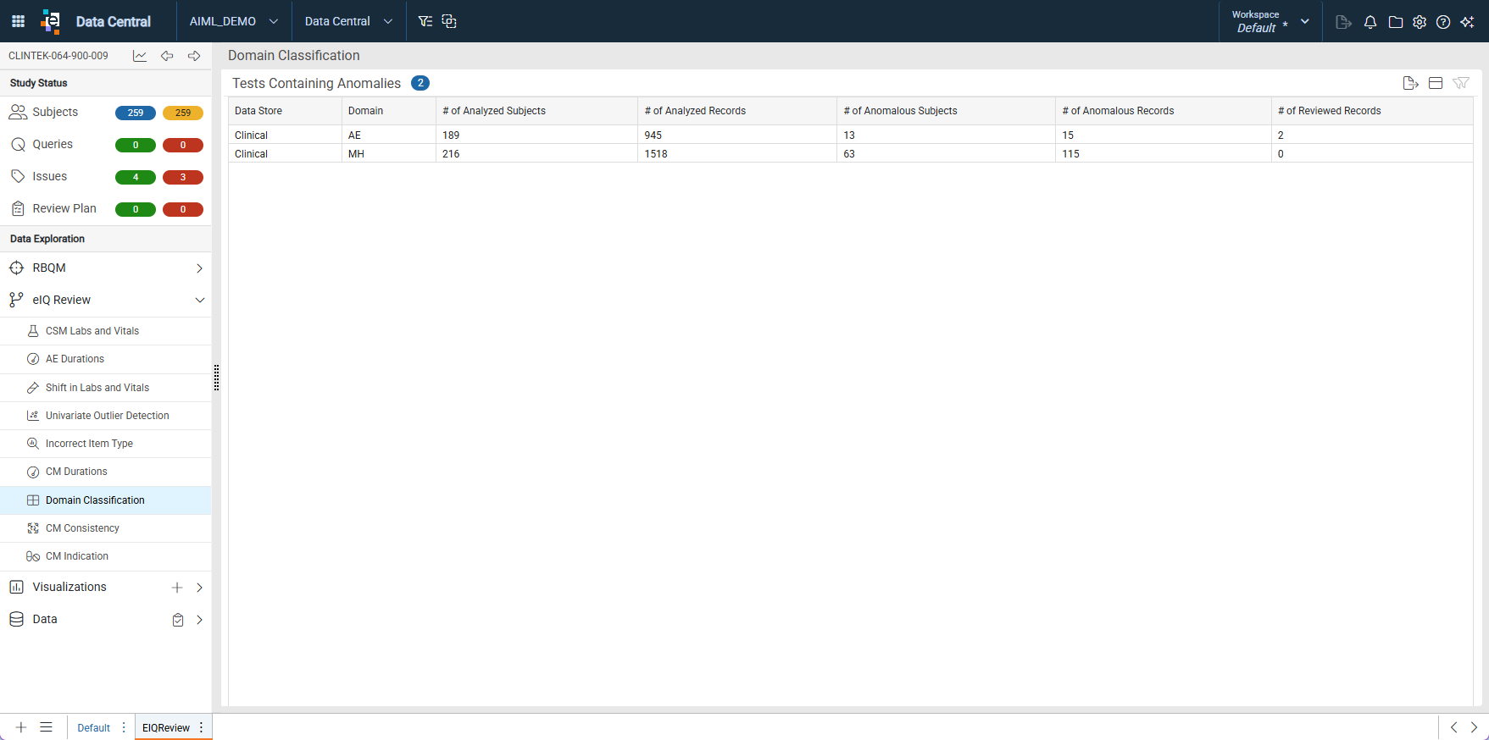The height and width of the screenshot is (740, 1489).
Task: Navigate to previous study arrow icon
Action: 167,56
